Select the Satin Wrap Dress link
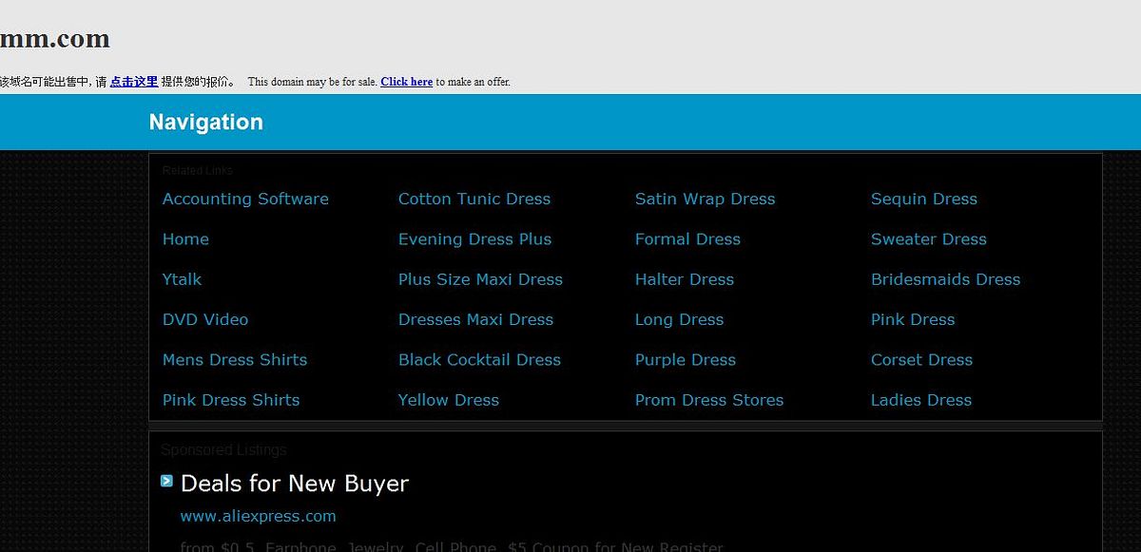Screen dimensions: 1141x552 click(x=705, y=200)
